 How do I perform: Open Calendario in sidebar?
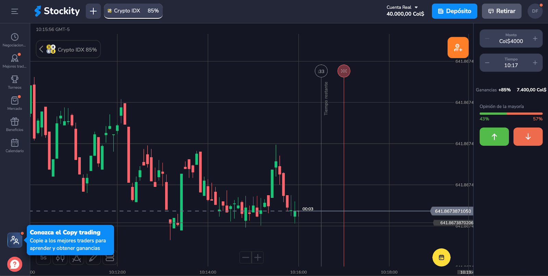(x=14, y=146)
